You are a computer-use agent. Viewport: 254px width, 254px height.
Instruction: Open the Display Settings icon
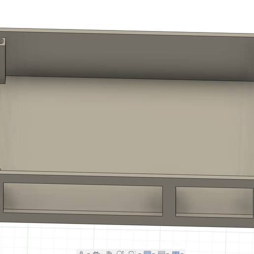click(147, 253)
